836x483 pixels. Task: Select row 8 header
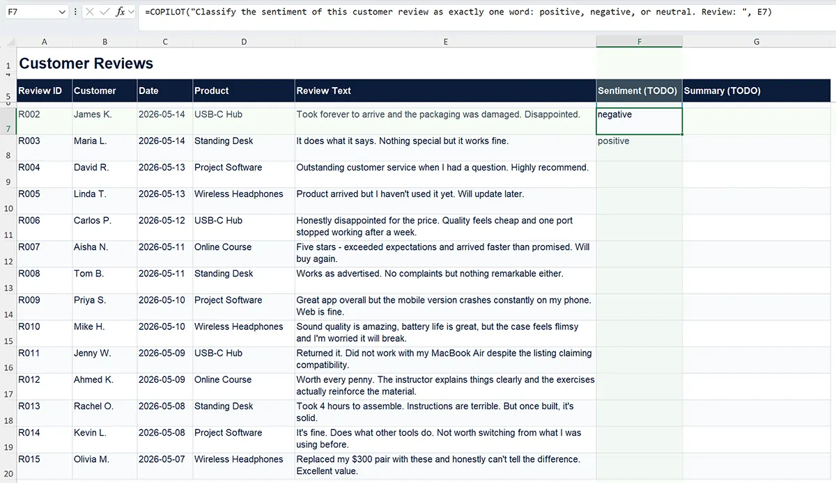[x=8, y=148]
